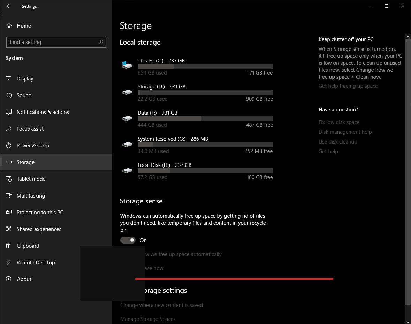Click the Storage (D:) drive icon
411x324 pixels.
[127, 92]
